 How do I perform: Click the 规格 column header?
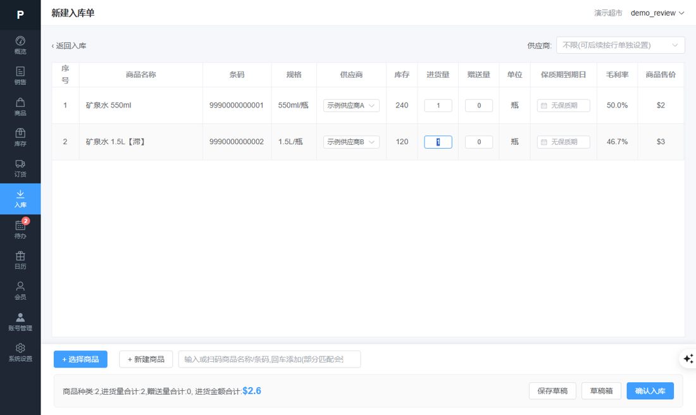(x=294, y=75)
